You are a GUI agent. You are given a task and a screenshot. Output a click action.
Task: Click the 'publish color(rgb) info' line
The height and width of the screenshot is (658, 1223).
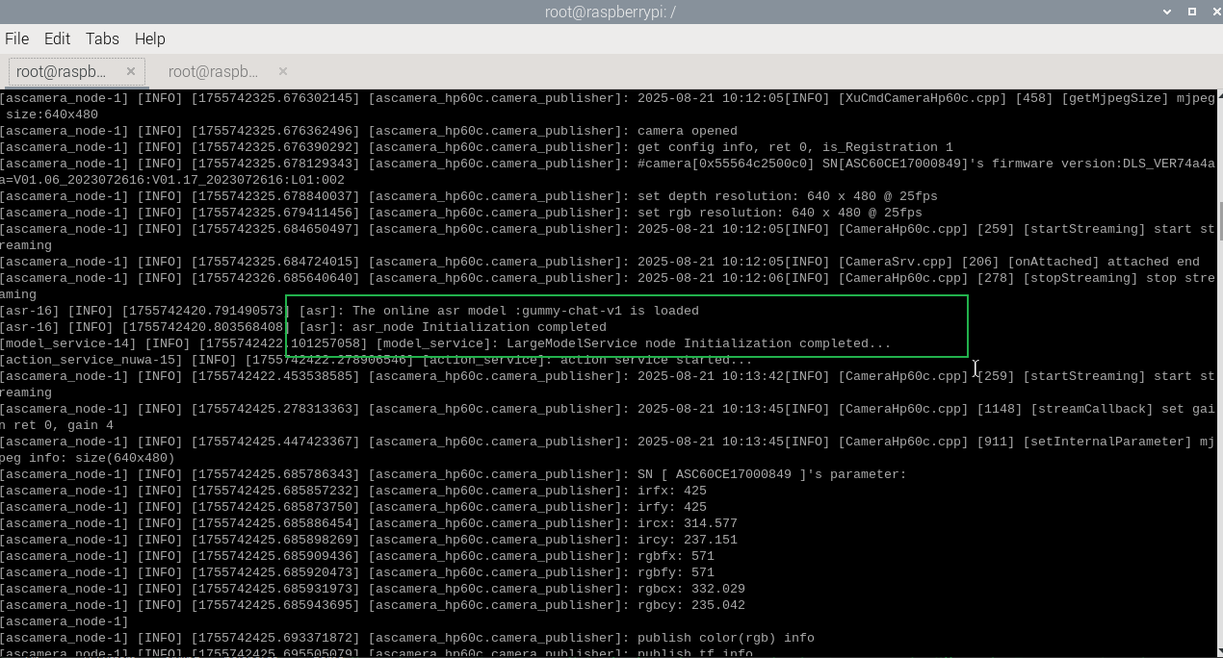pos(725,638)
